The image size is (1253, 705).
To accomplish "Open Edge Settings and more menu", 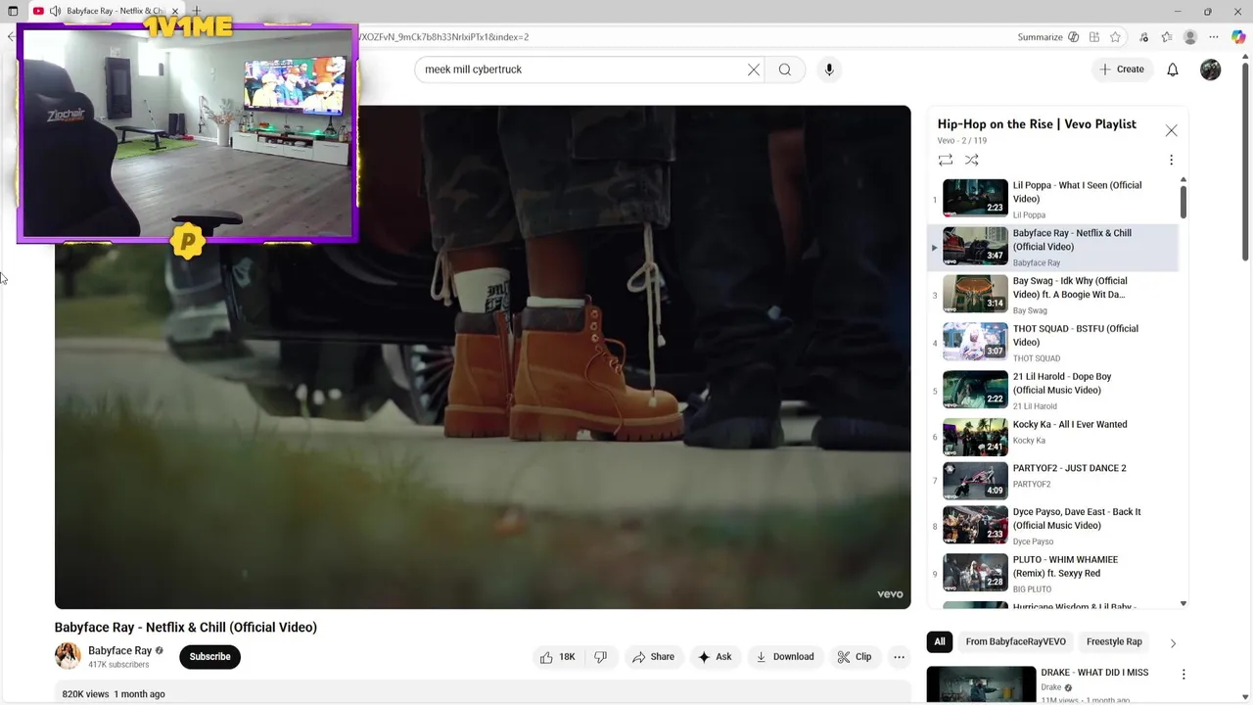I will [x=1214, y=37].
